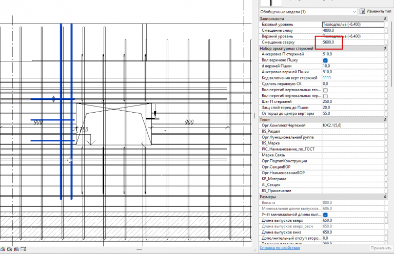The image size is (394, 254).
Task: Click the Применить button
Action: [381, 248]
